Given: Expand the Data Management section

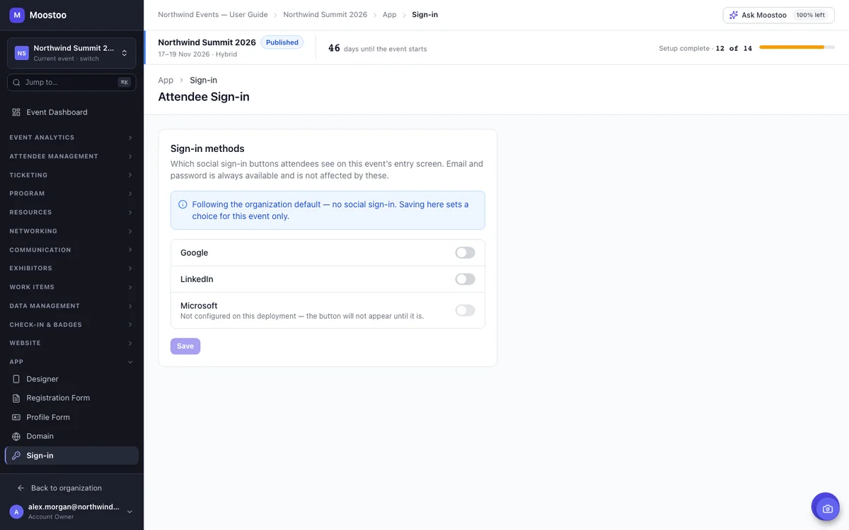Looking at the screenshot, I should point(71,306).
